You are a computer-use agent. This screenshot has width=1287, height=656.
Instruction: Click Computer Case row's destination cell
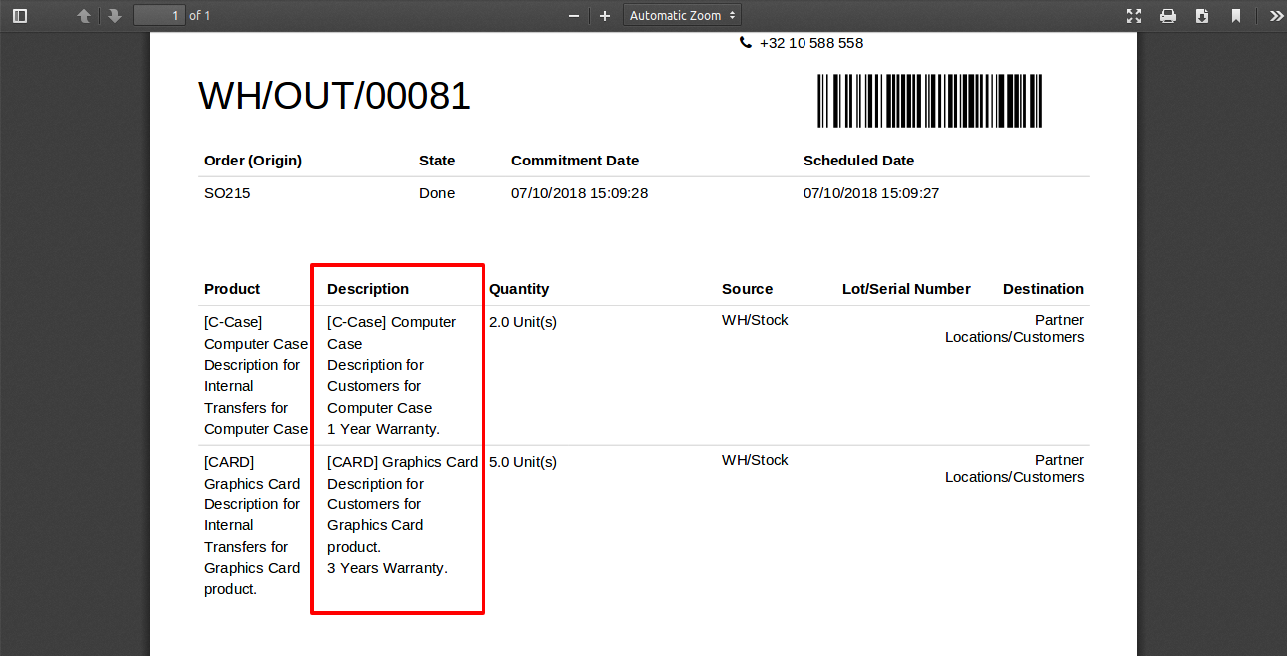click(1015, 328)
